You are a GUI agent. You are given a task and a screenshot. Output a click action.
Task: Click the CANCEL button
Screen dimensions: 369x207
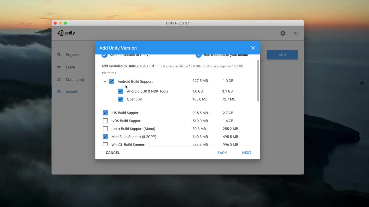point(113,153)
